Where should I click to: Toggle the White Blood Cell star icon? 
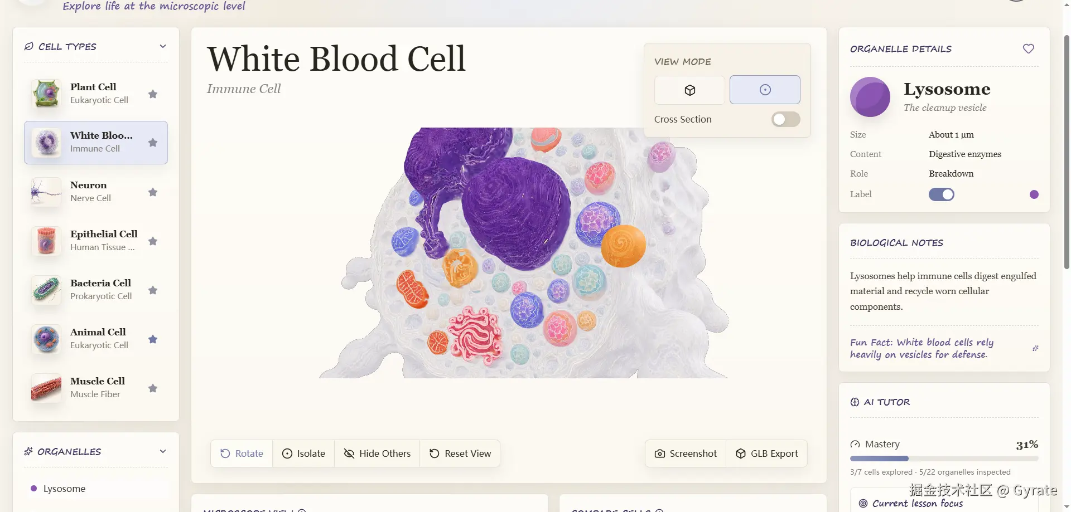(153, 143)
